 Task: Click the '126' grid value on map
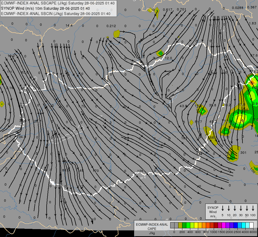click(x=140, y=171)
